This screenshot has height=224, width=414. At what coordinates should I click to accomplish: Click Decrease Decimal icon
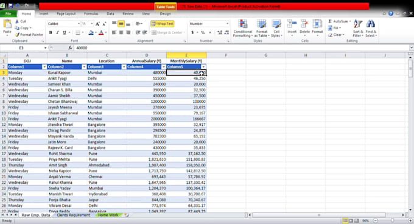226,32
